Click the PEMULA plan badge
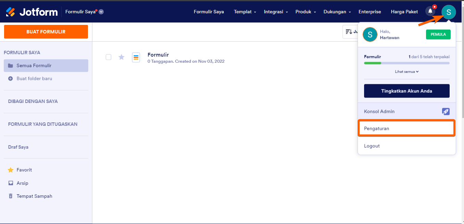 [438, 34]
